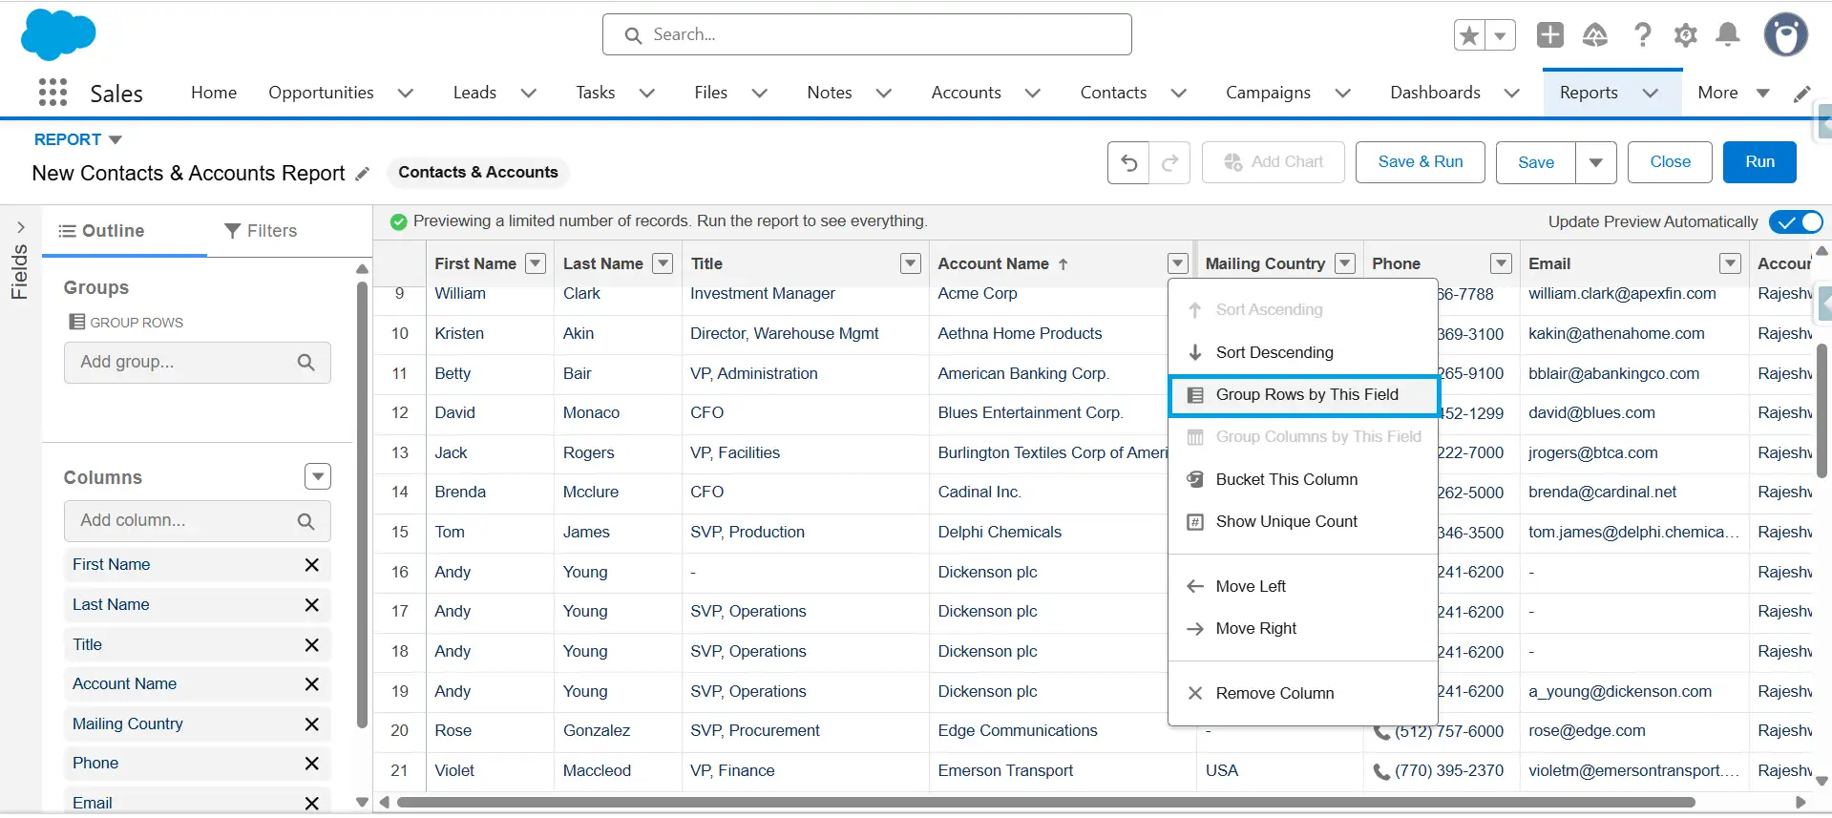Toggle Update Preview Automatically switch
The image size is (1832, 818).
(1796, 222)
